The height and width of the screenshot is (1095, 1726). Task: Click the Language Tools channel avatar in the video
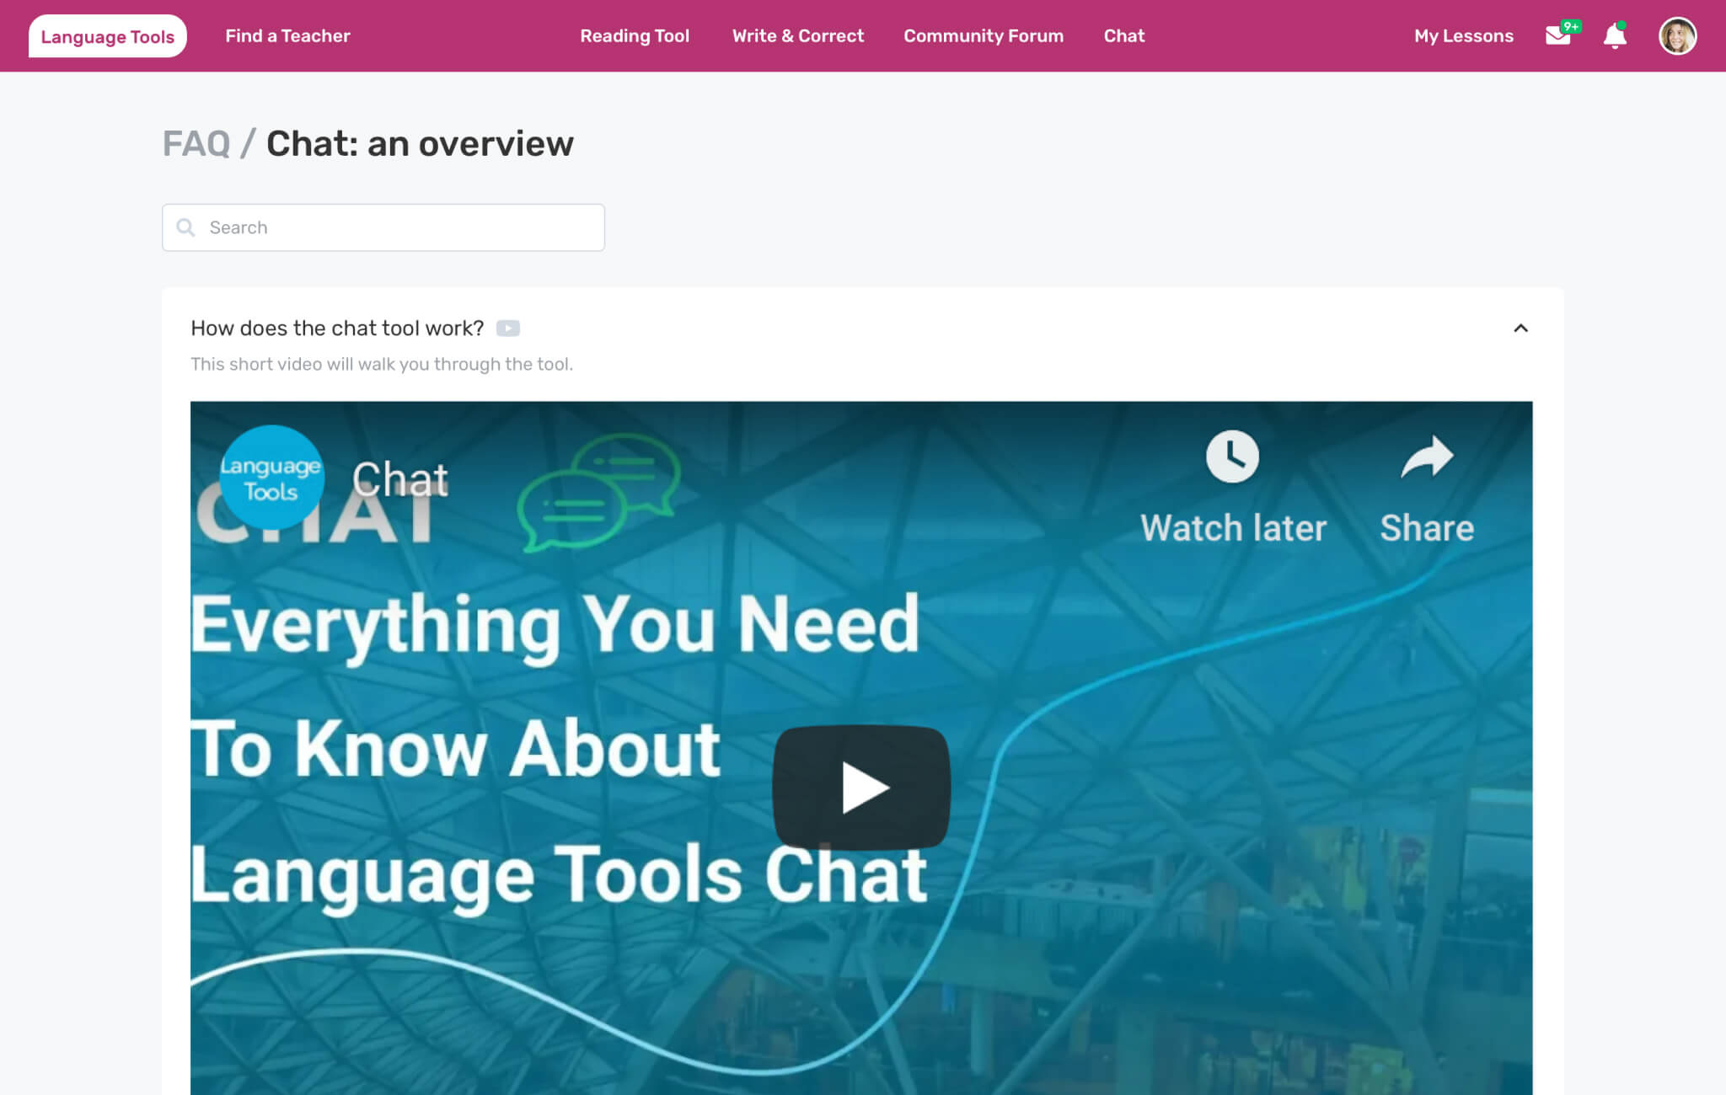[x=271, y=476]
